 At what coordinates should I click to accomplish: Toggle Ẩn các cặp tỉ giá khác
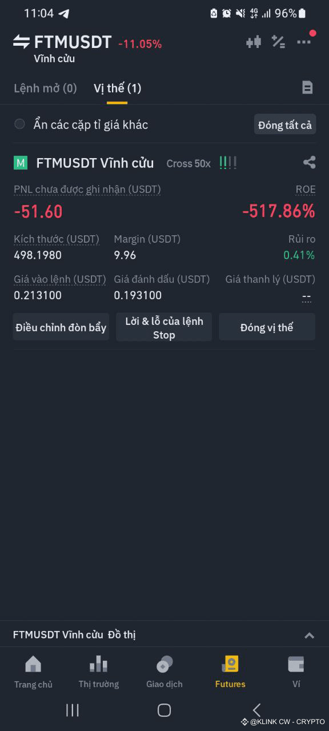point(20,124)
